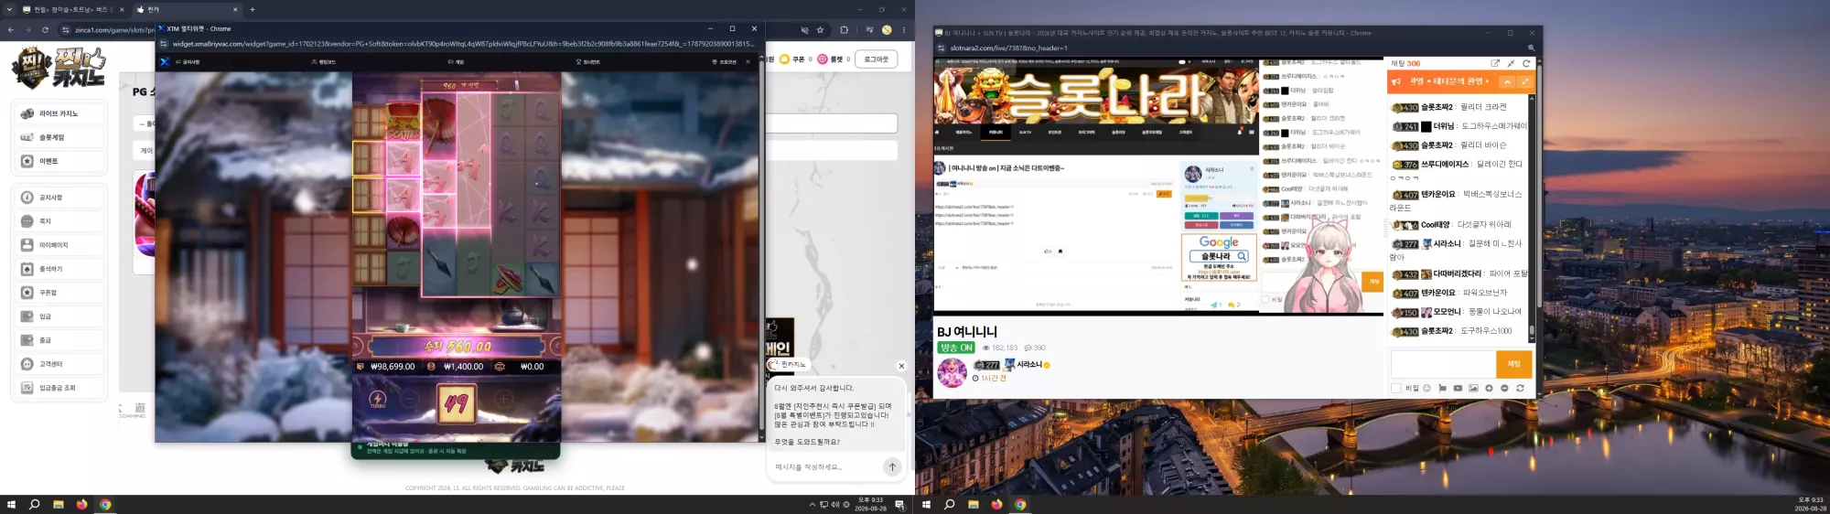The width and height of the screenshot is (1830, 514).
Task: Reload chat with header refresh icon
Action: pyautogui.click(x=1526, y=63)
